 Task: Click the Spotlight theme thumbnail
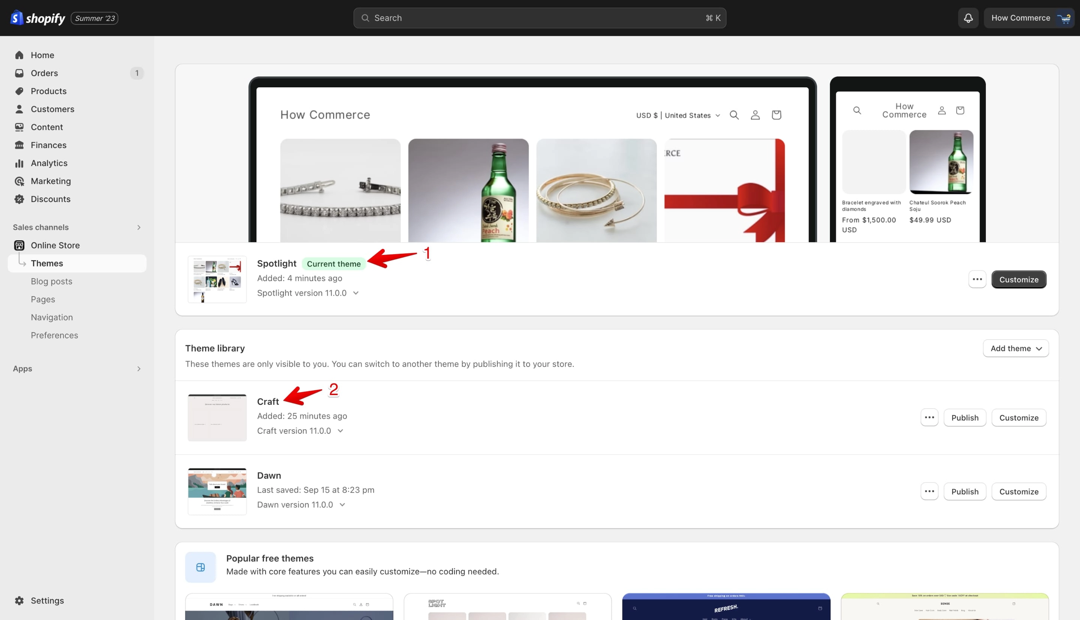pyautogui.click(x=217, y=279)
